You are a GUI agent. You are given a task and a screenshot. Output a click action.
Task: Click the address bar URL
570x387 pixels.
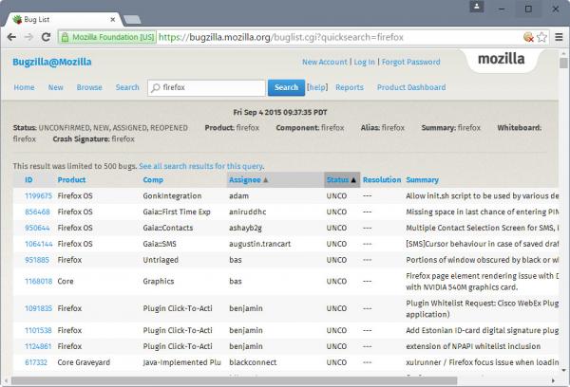(x=281, y=37)
